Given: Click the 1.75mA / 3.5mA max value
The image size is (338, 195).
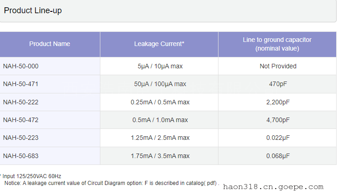Looking at the screenshot, I should tap(160, 156).
